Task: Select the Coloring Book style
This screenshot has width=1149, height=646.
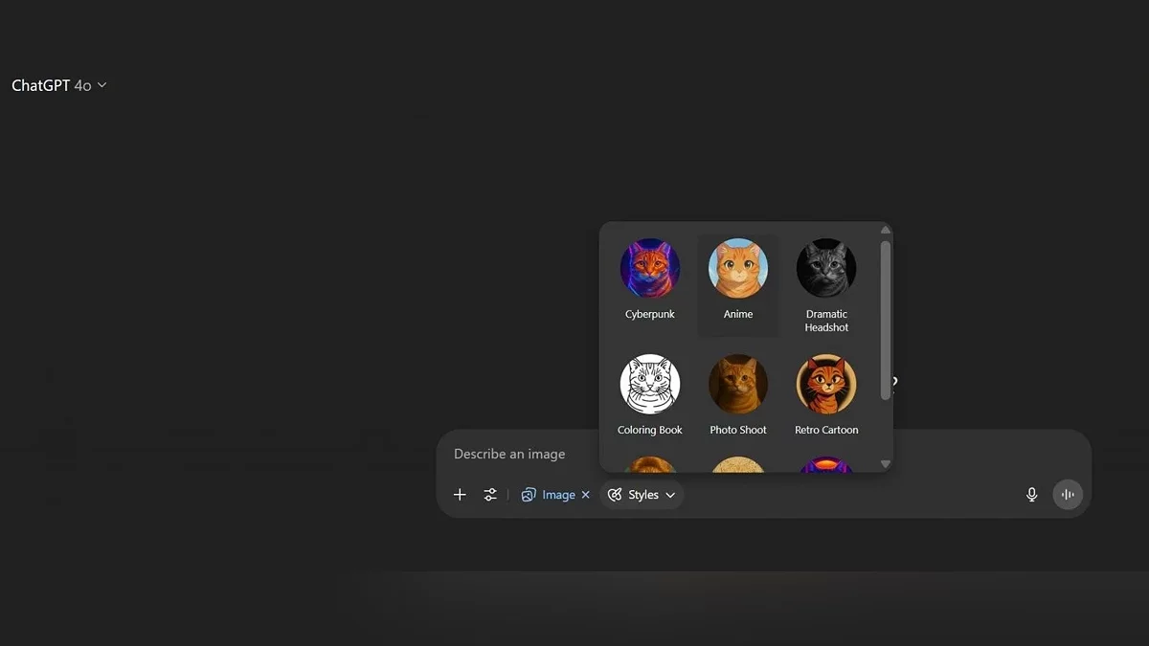Action: pyautogui.click(x=650, y=385)
